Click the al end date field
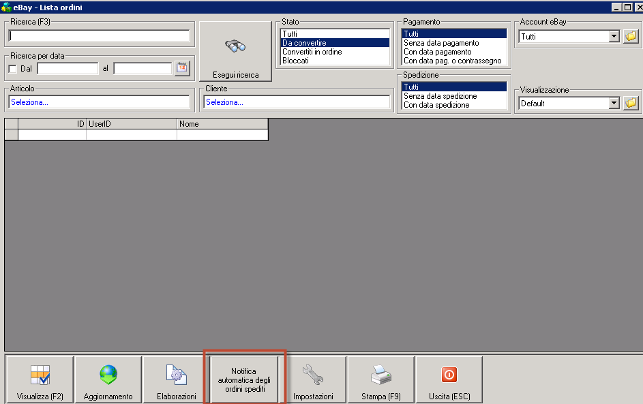This screenshot has width=643, height=404. pos(143,68)
